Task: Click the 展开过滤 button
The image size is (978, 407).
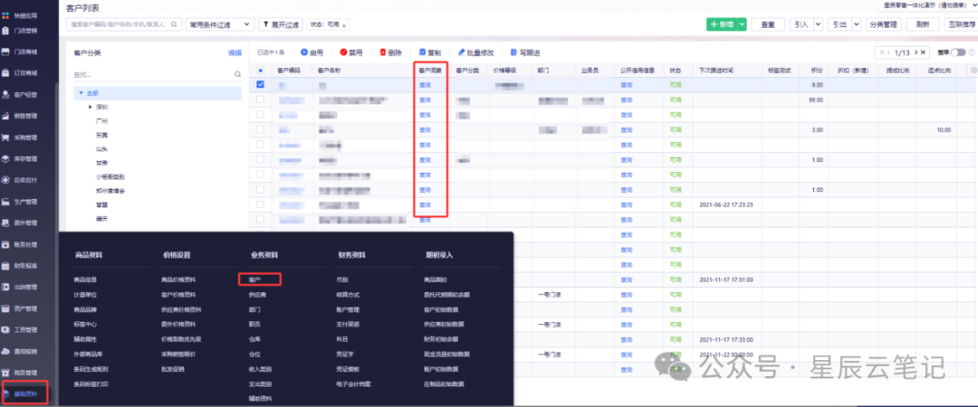Action: [x=280, y=24]
